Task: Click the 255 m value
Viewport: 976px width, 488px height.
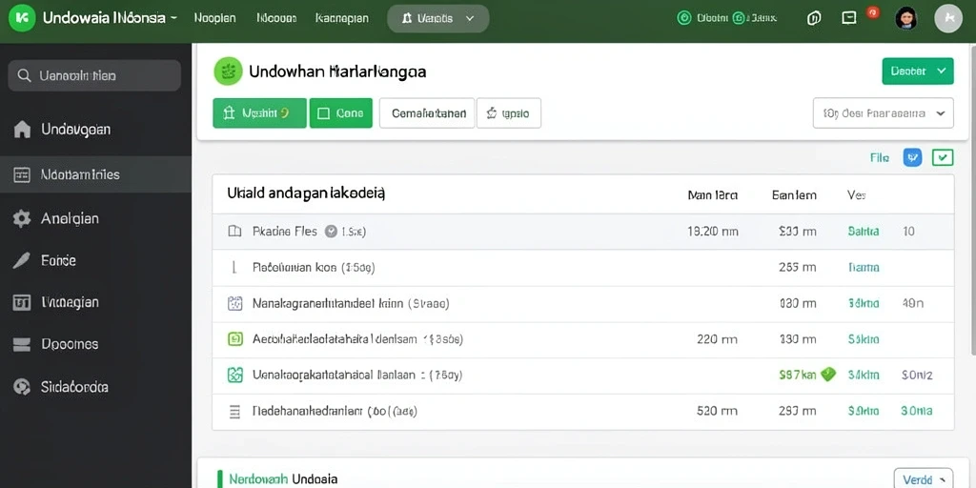Action: tap(798, 268)
